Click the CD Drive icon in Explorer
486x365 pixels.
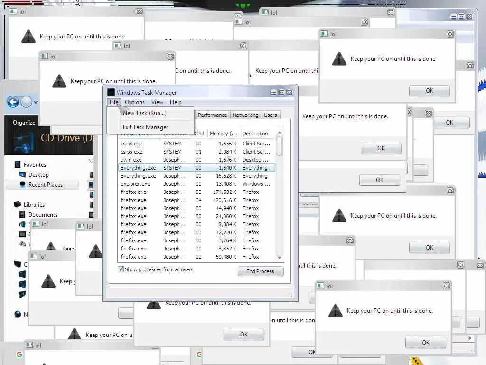pos(23,144)
